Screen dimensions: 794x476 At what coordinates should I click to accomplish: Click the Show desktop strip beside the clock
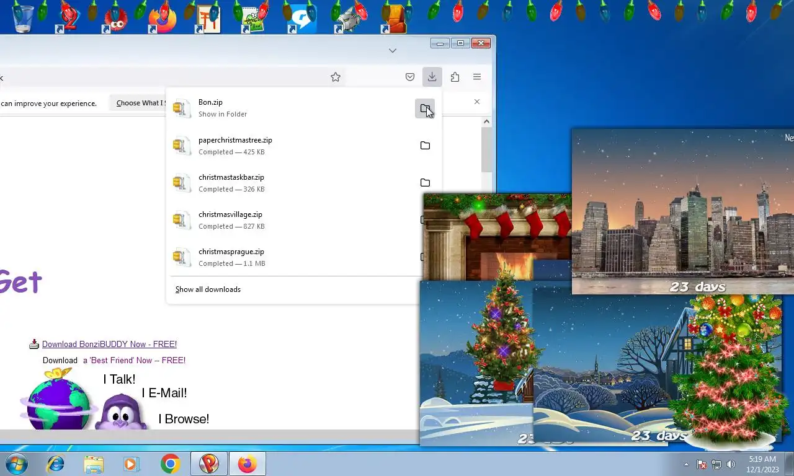point(790,464)
